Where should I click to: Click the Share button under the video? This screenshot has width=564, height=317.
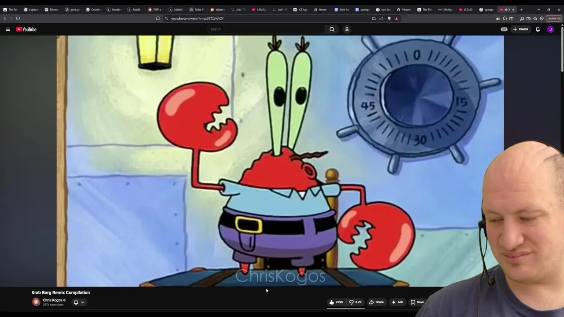[x=376, y=302]
